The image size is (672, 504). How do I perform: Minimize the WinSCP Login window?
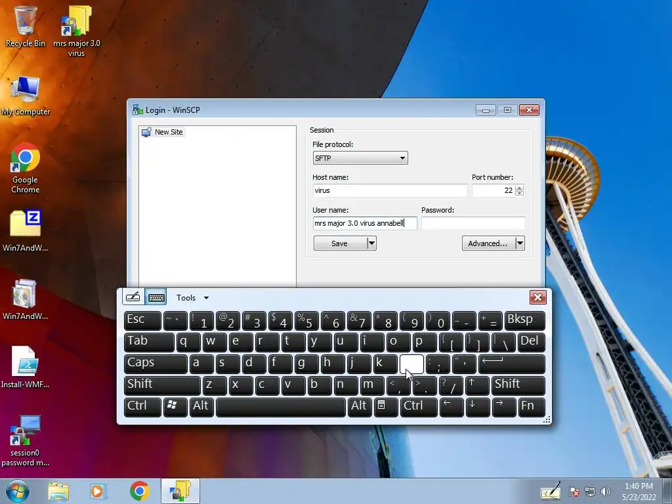(486, 110)
